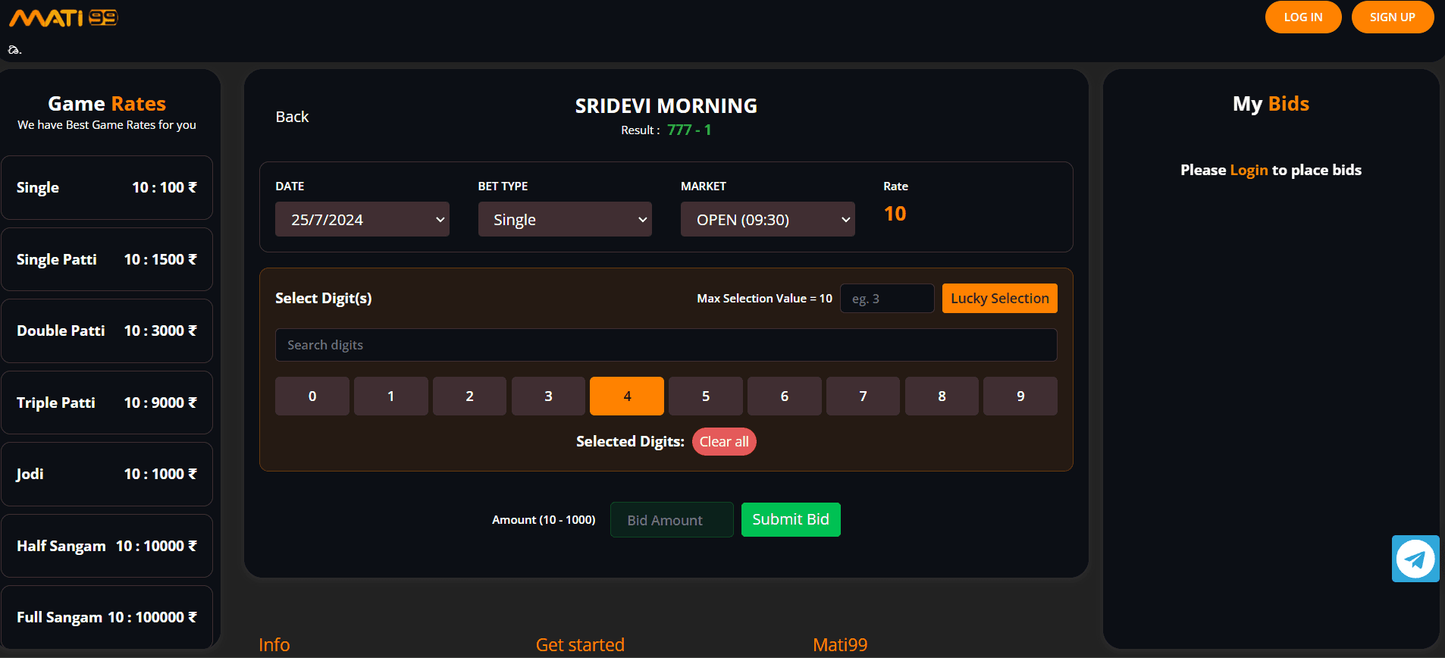1445x658 pixels.
Task: Click the Info footer heading
Action: point(274,644)
